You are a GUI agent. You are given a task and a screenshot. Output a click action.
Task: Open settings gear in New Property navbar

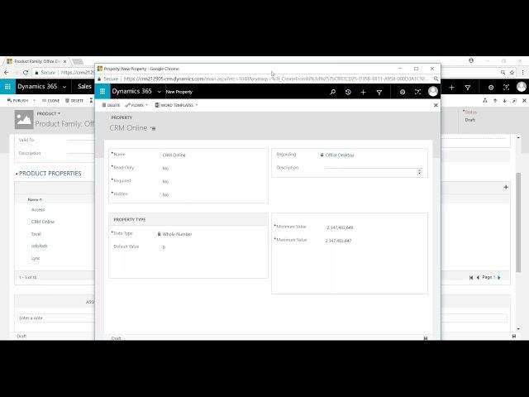click(403, 92)
